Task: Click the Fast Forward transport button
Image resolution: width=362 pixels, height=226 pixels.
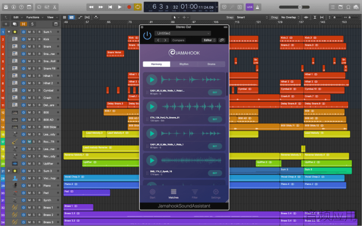Action: (x=101, y=7)
